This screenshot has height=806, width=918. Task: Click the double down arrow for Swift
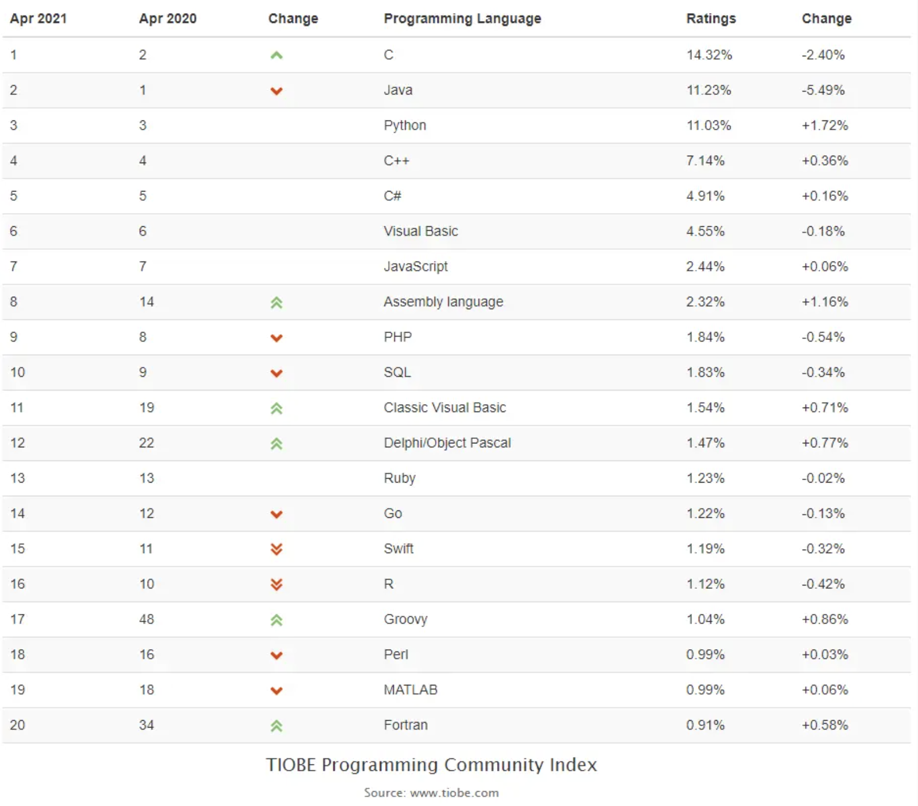(x=277, y=549)
